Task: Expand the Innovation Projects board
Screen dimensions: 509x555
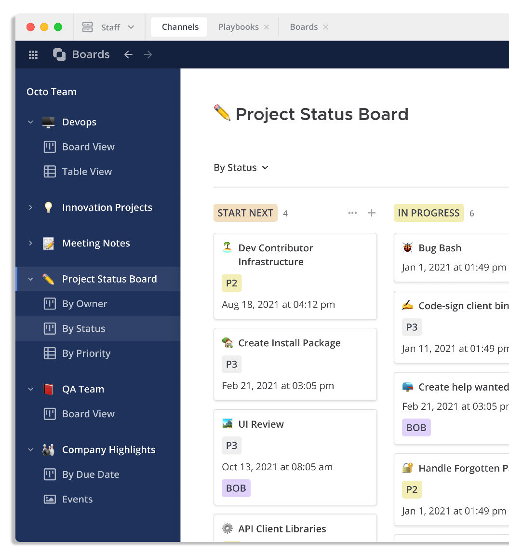Action: 30,207
